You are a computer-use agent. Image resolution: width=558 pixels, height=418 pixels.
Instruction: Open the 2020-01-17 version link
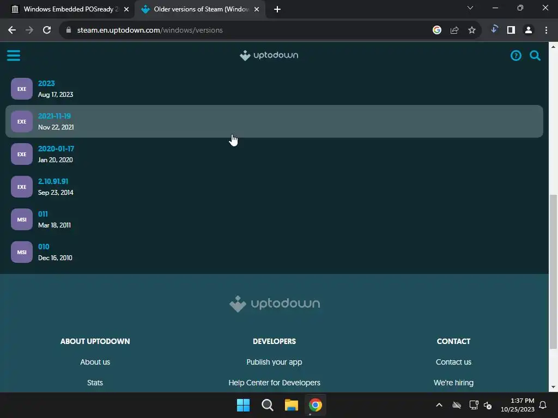click(56, 149)
